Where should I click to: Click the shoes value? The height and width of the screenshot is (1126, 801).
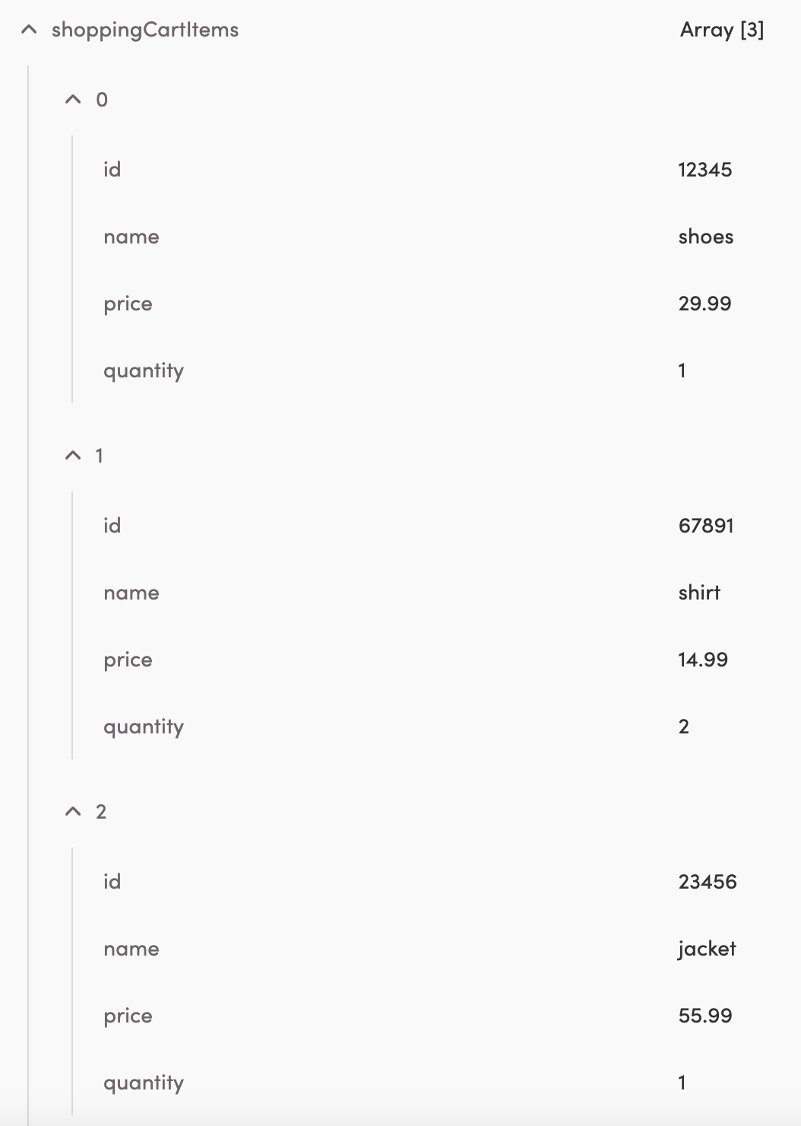(x=705, y=237)
